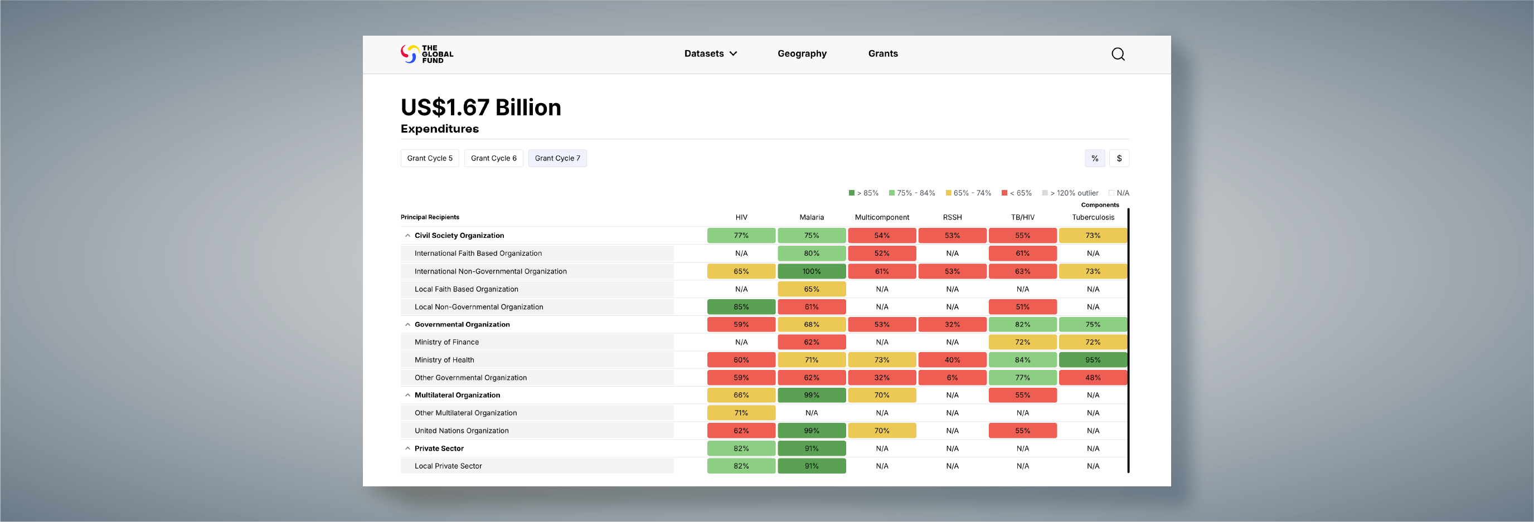Click the Principal Recipients header
1534x522 pixels.
[429, 217]
